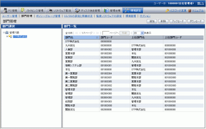Click DTP株式会社 name in first table row
This screenshot has height=129, width=206.
[72, 41]
